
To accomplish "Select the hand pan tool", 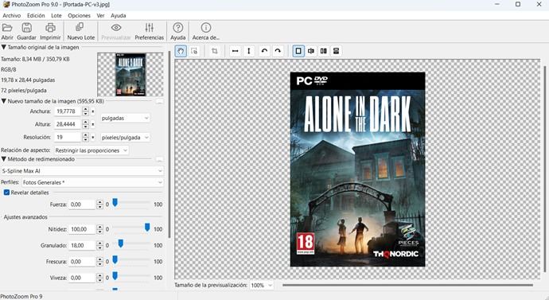I will pos(181,51).
